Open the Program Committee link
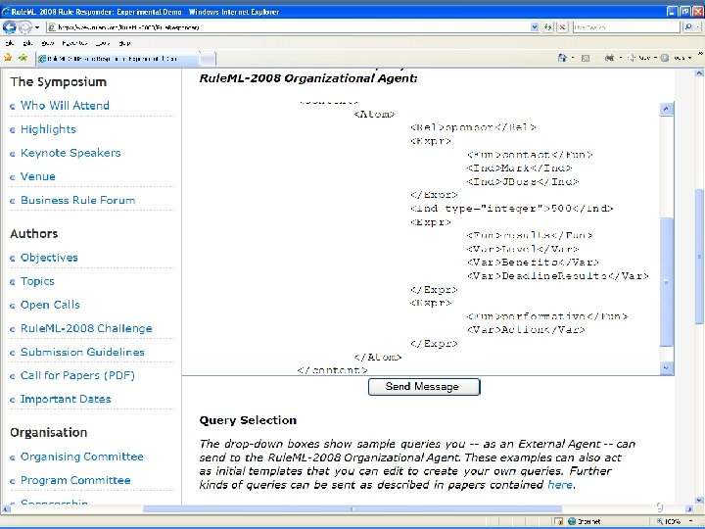 coord(75,480)
